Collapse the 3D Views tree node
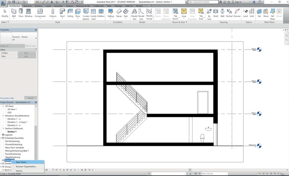Image resolution: width=289 pixels, height=176 pixels. [x=3, y=106]
